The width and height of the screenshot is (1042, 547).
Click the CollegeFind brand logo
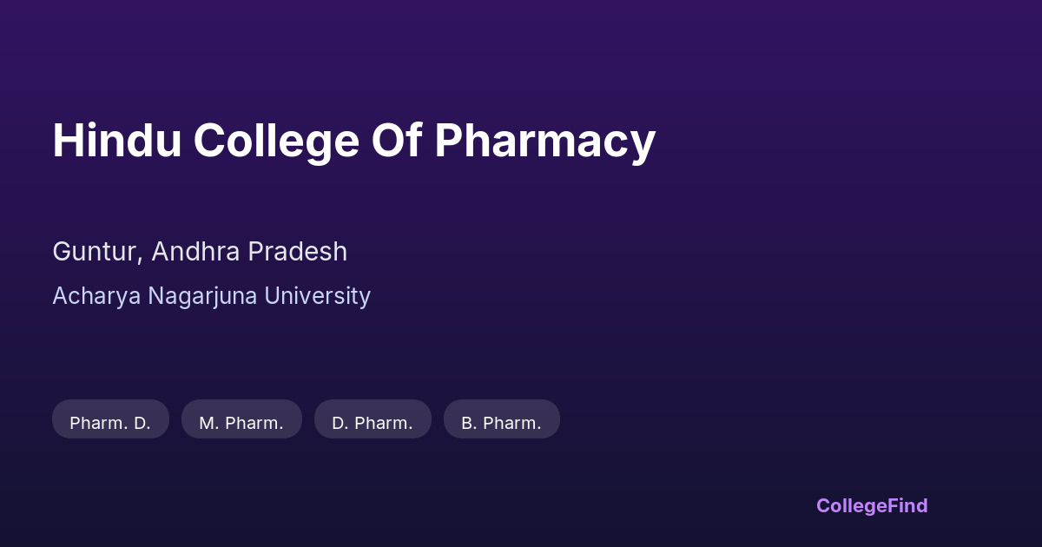871,505
